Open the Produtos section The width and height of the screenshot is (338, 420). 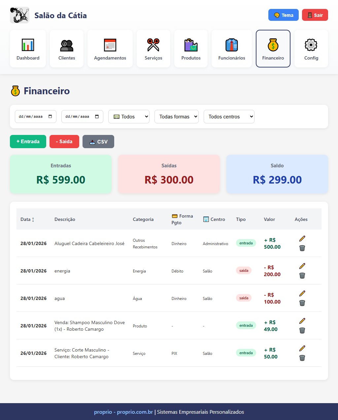(x=191, y=49)
